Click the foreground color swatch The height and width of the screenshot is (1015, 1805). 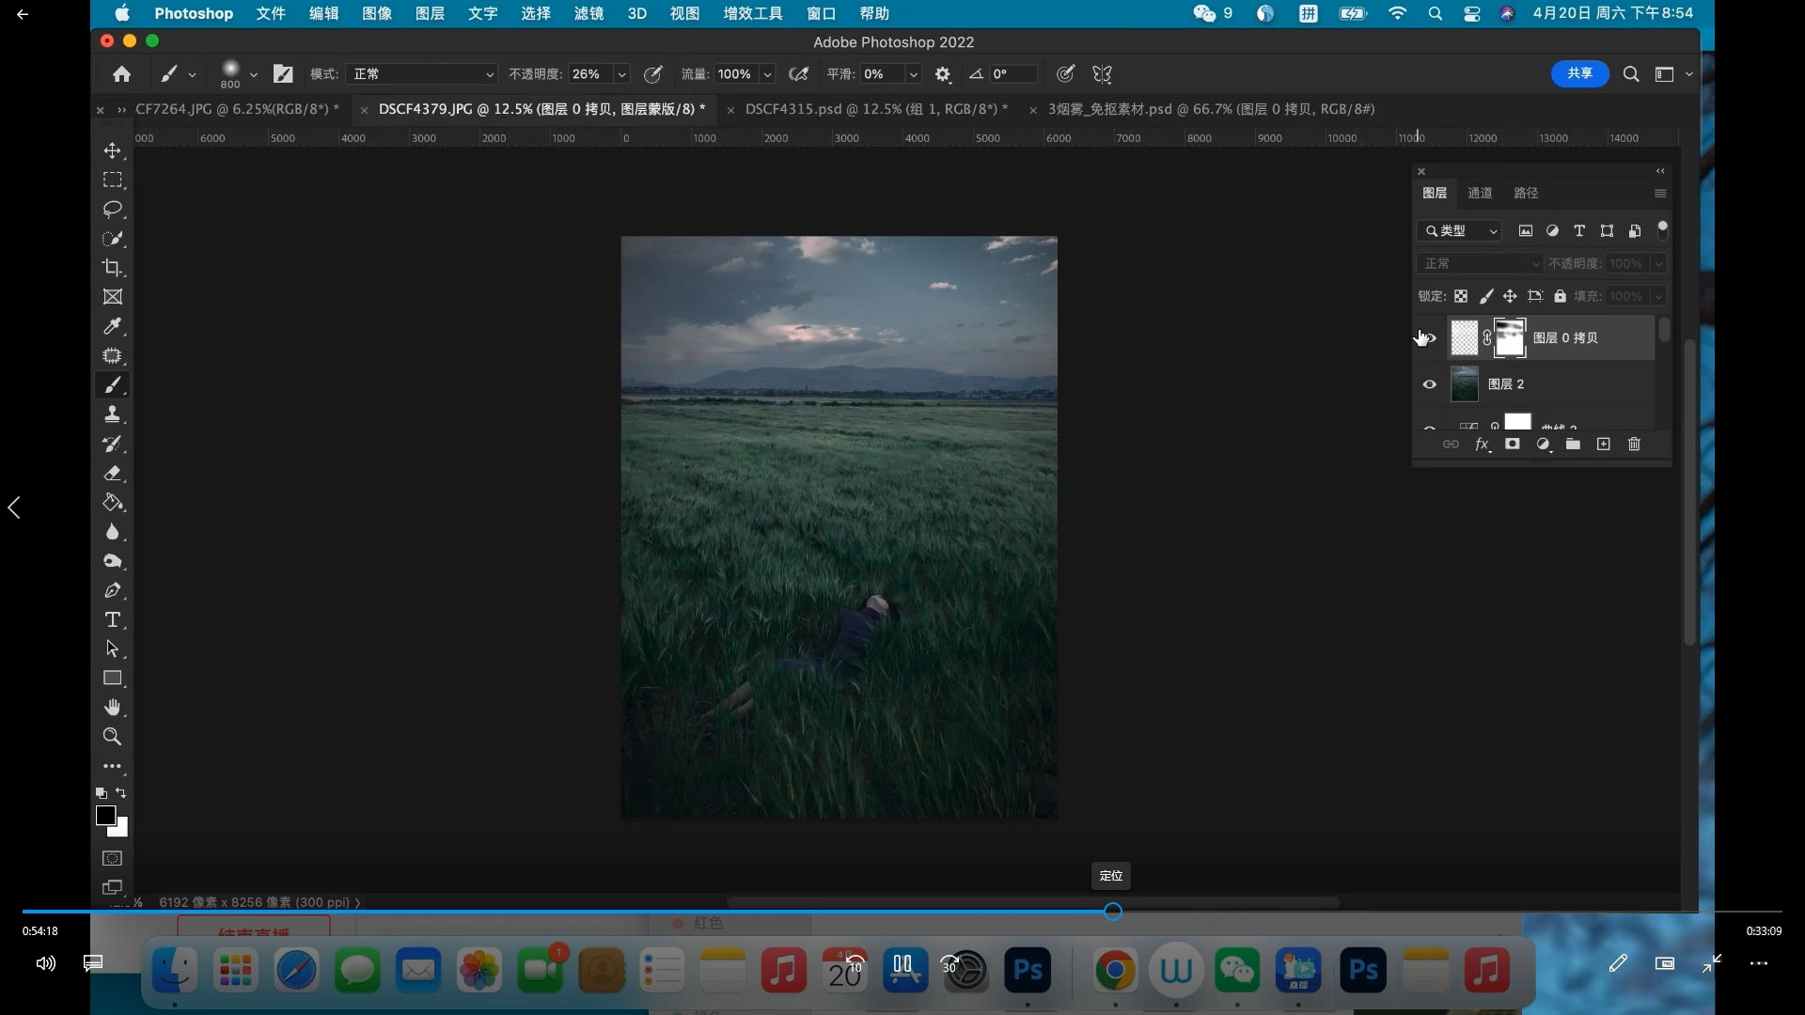click(x=105, y=815)
